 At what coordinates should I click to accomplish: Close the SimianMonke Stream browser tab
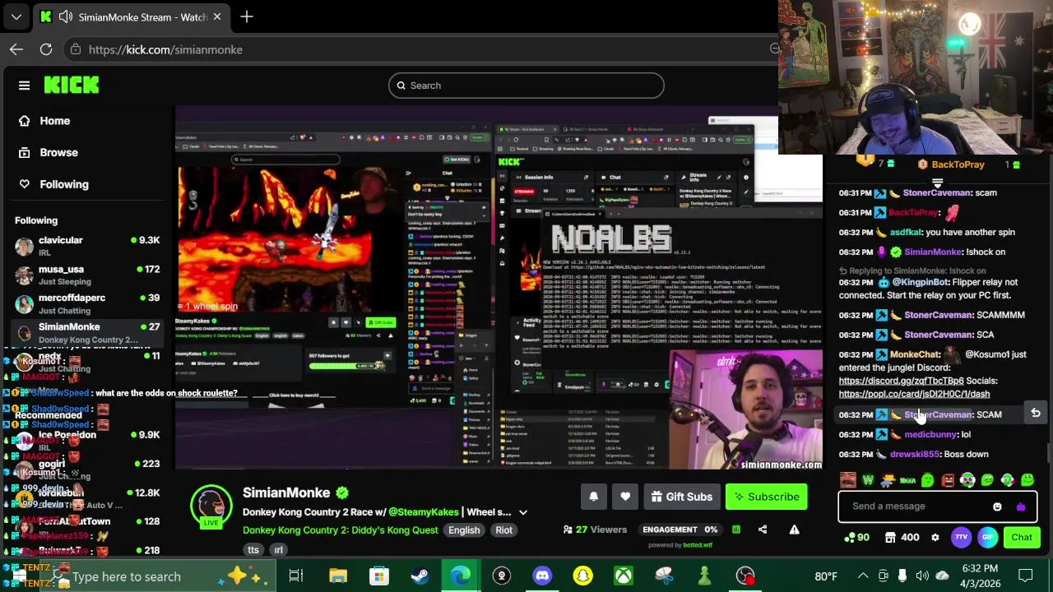coord(217,16)
